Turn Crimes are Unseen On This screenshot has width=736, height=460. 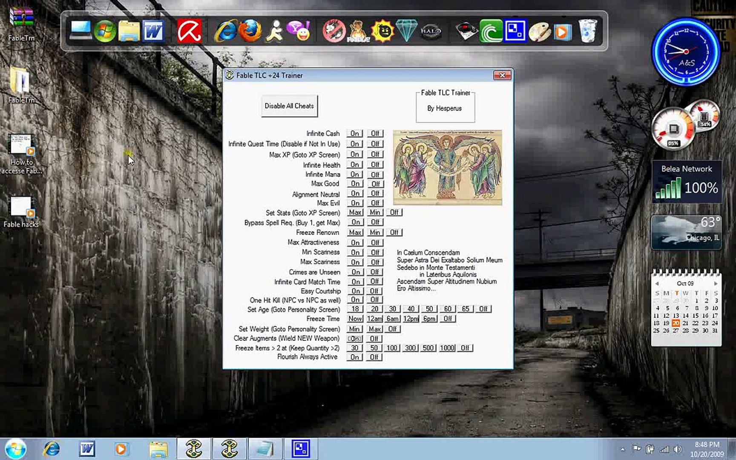click(356, 272)
